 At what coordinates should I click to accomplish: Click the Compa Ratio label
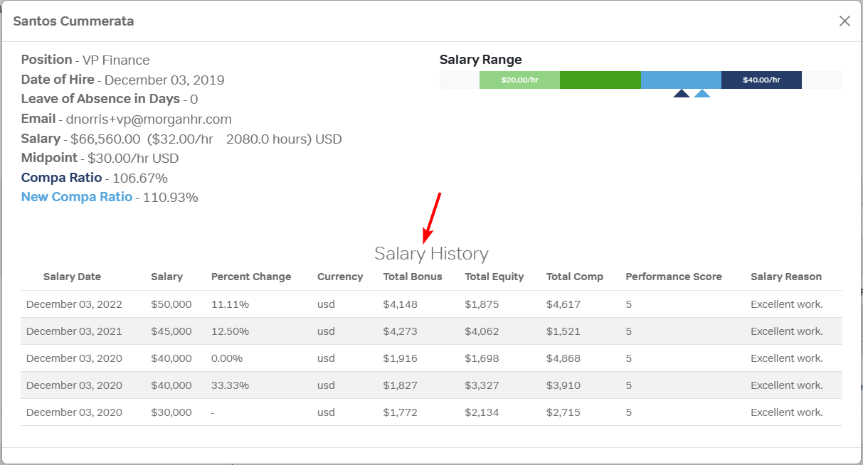[x=61, y=178]
